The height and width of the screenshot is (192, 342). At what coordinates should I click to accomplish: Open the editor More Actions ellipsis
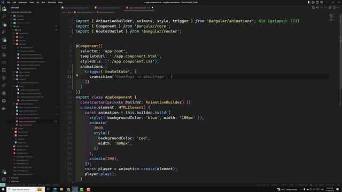pyautogui.click(x=338, y=7)
